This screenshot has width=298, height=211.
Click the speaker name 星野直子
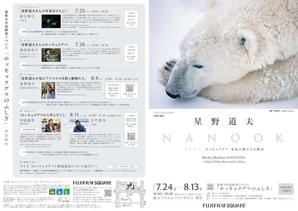[x=27, y=84]
